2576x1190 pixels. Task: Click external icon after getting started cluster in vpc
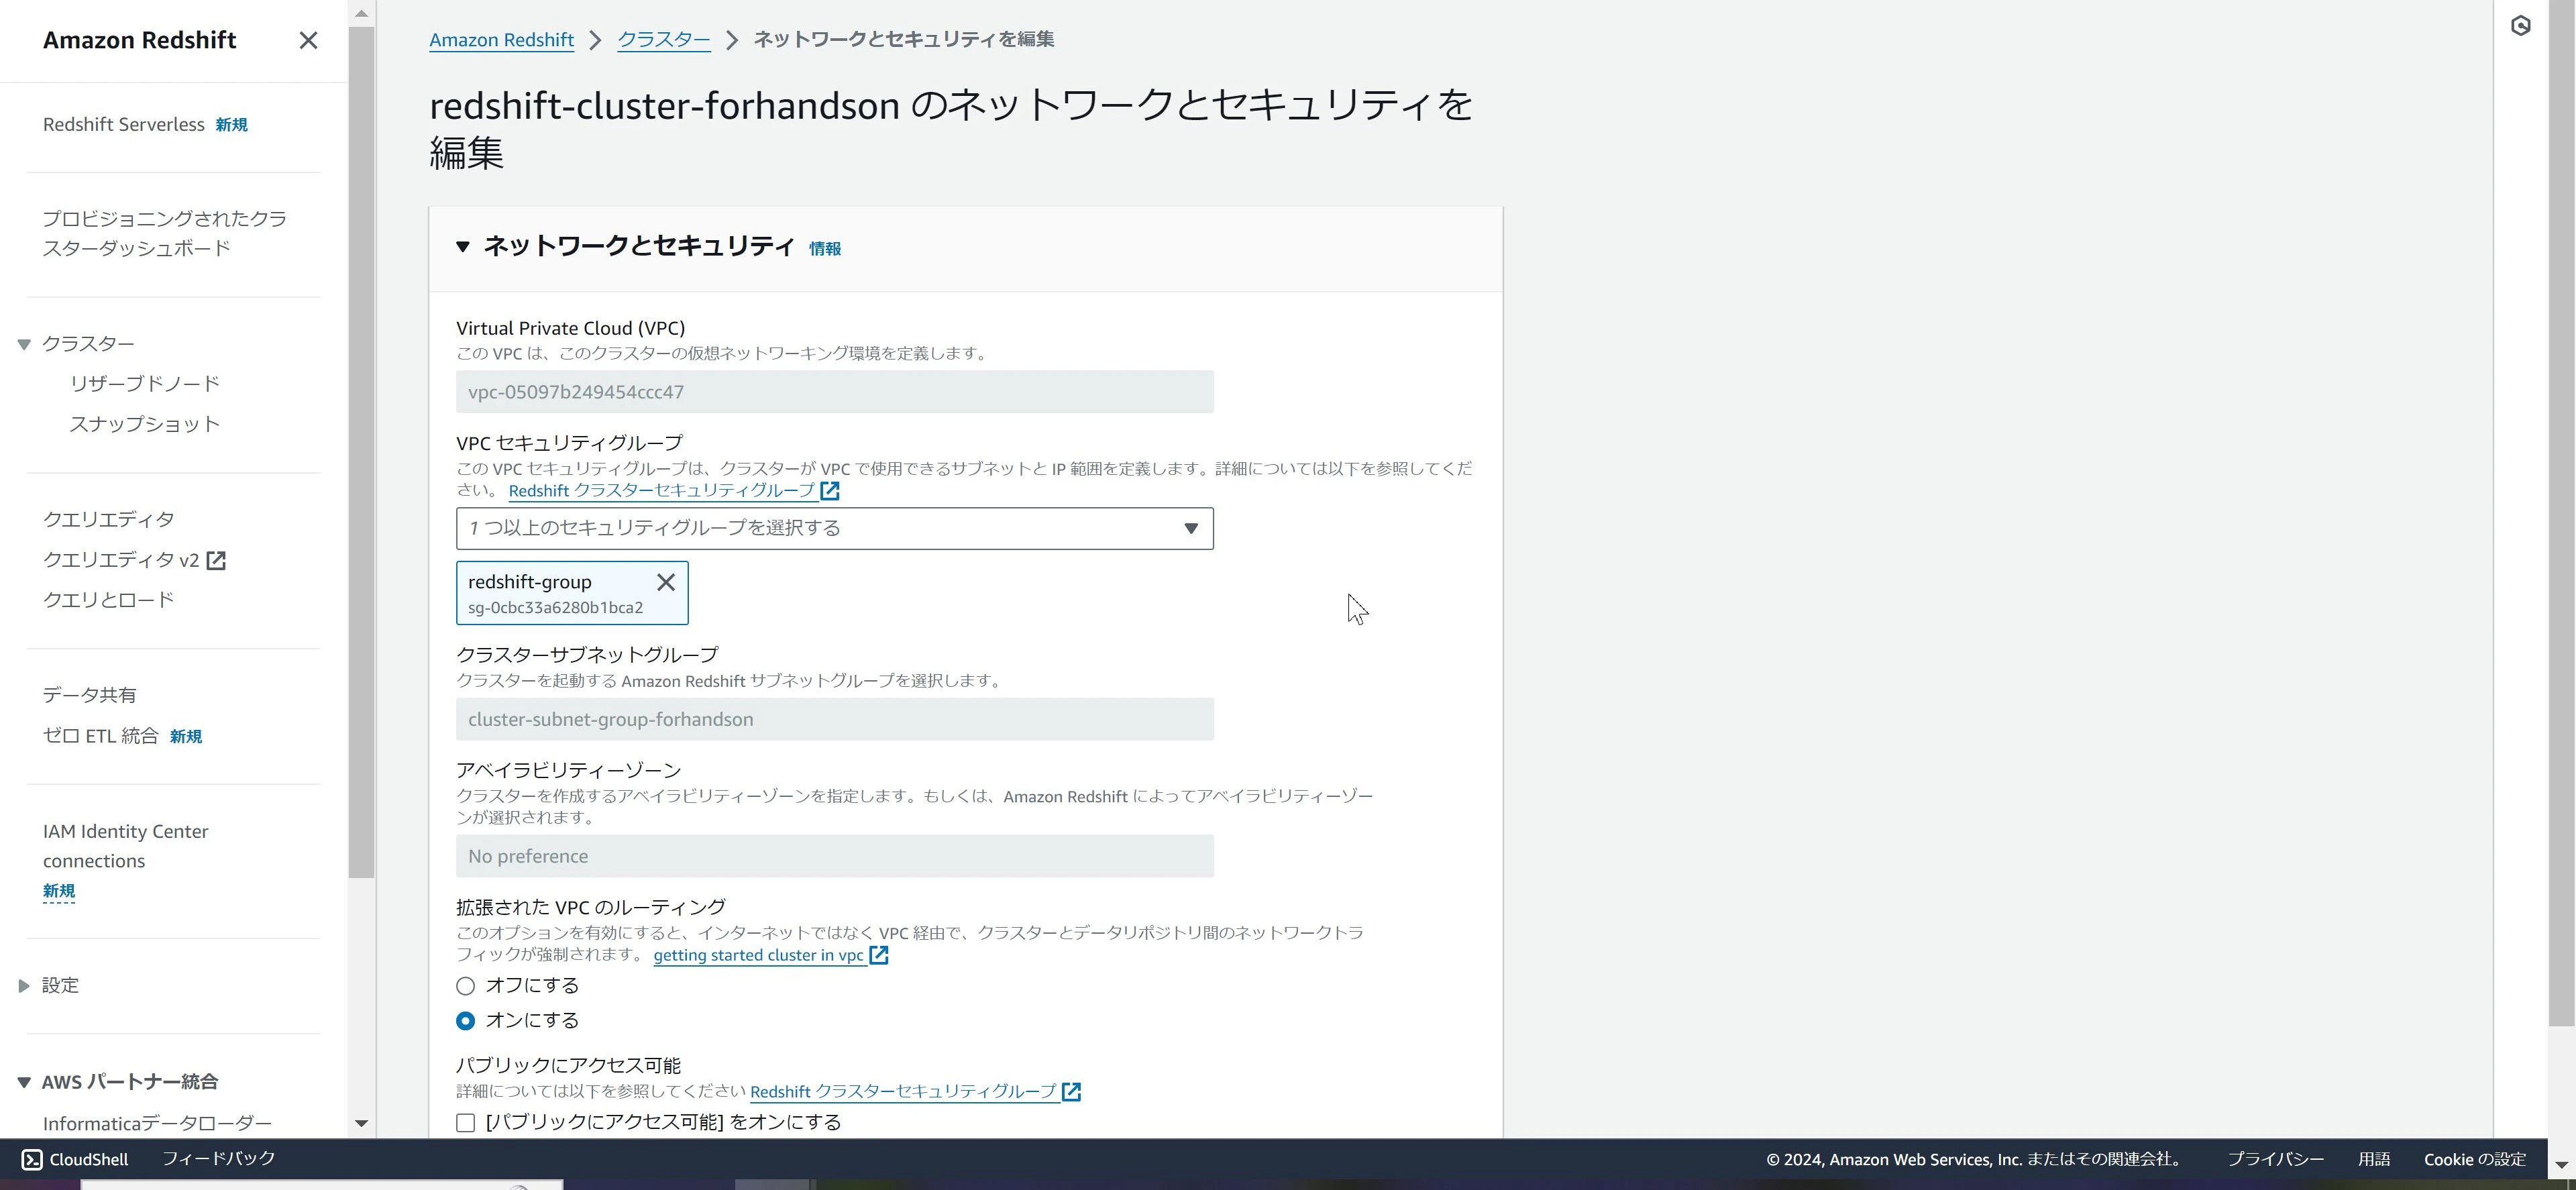pos(879,955)
